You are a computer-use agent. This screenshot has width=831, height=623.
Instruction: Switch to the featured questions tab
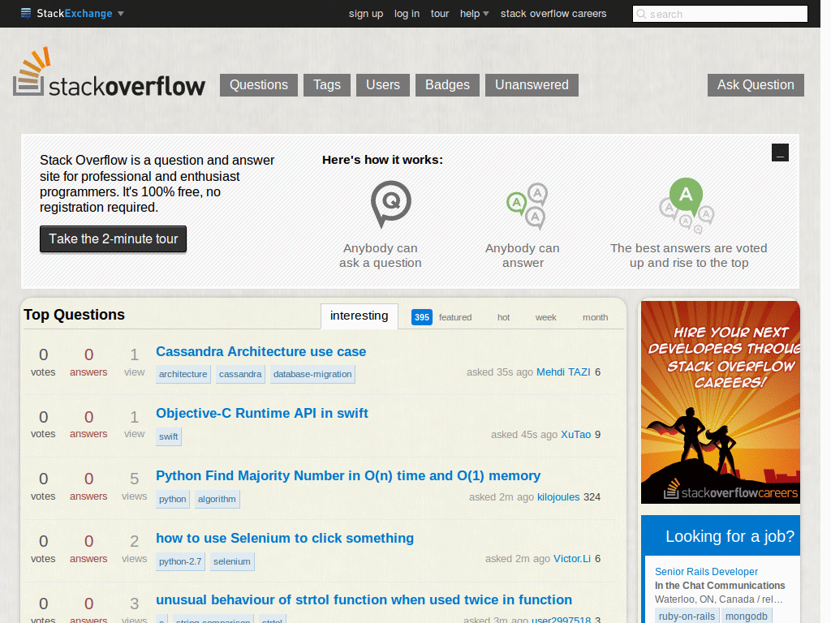point(455,317)
